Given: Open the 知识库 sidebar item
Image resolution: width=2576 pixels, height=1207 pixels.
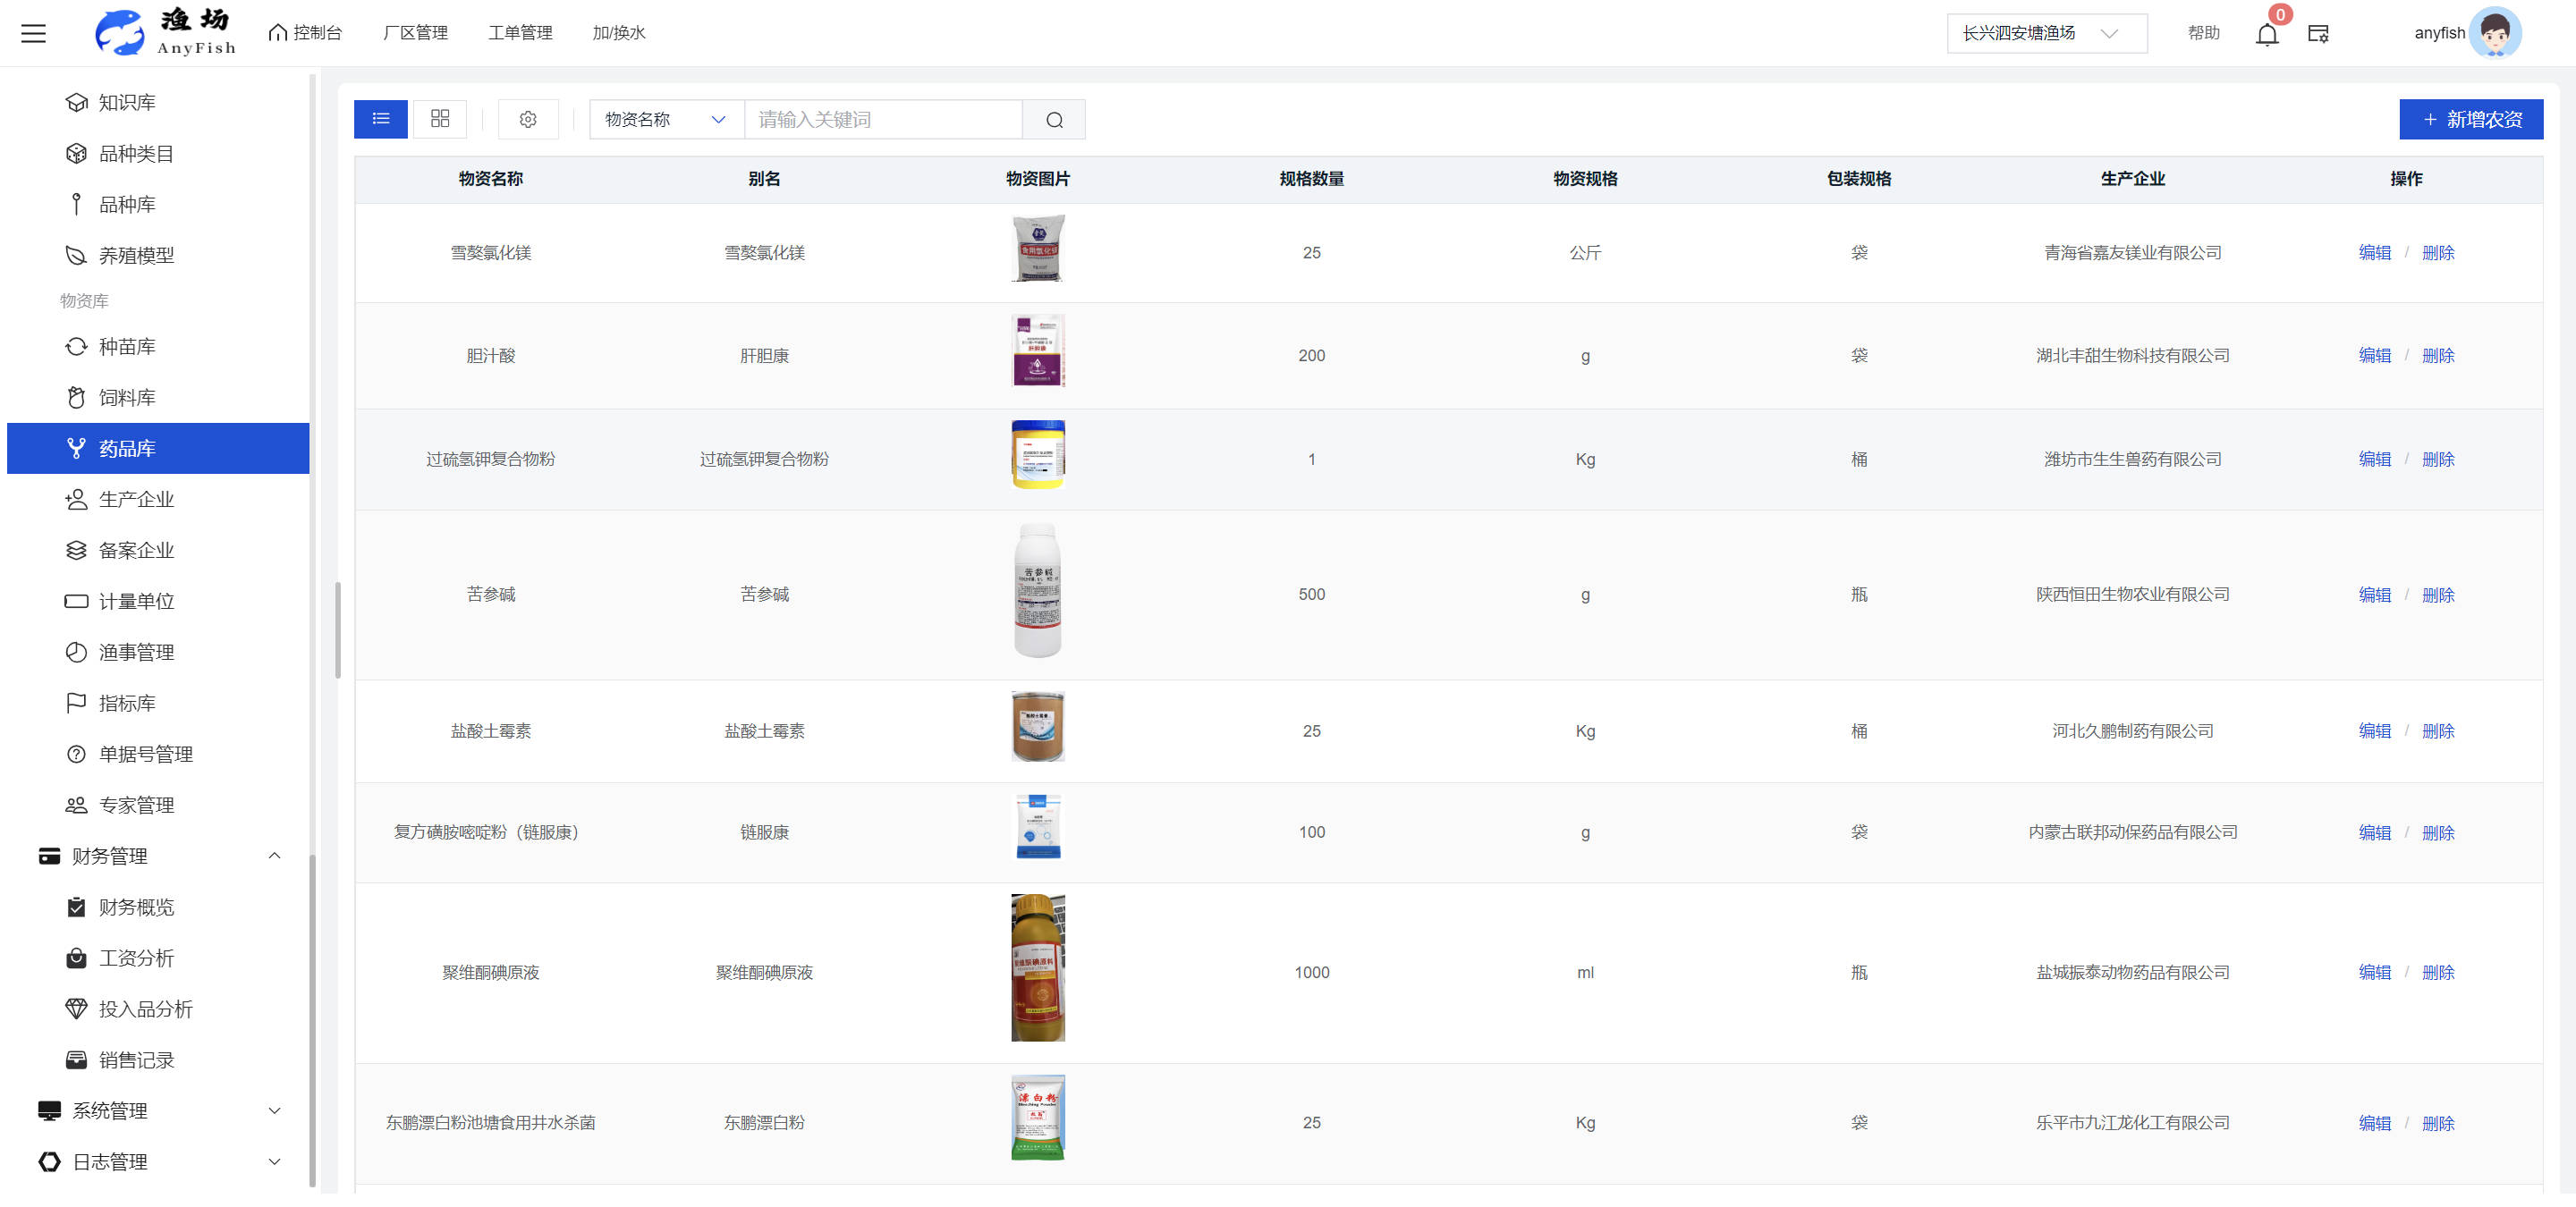Looking at the screenshot, I should tap(127, 103).
